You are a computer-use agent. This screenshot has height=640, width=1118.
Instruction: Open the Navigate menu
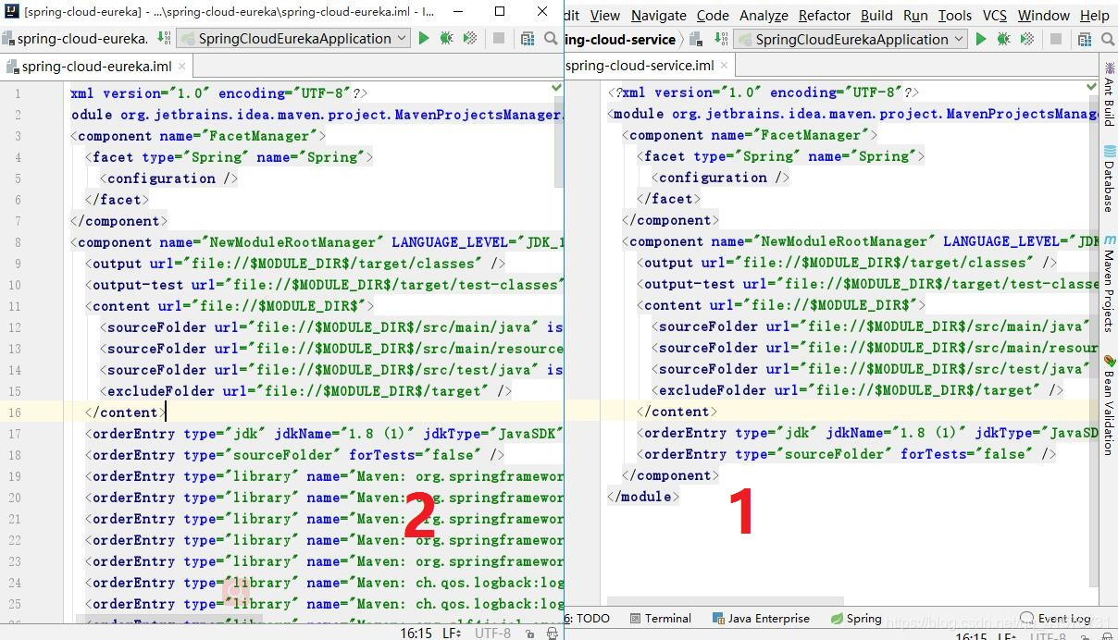click(659, 15)
